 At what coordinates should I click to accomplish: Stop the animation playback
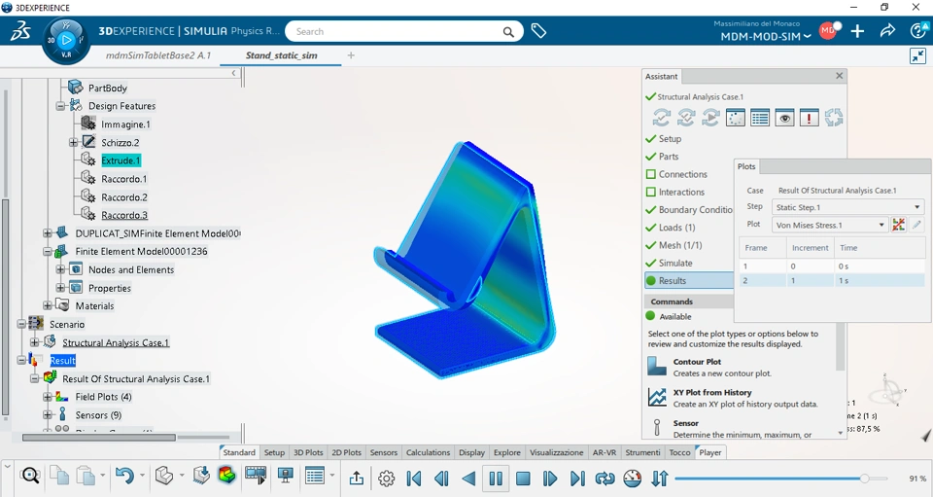click(523, 478)
